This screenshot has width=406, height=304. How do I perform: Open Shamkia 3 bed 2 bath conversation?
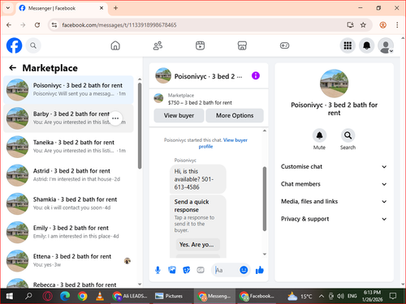point(68,203)
